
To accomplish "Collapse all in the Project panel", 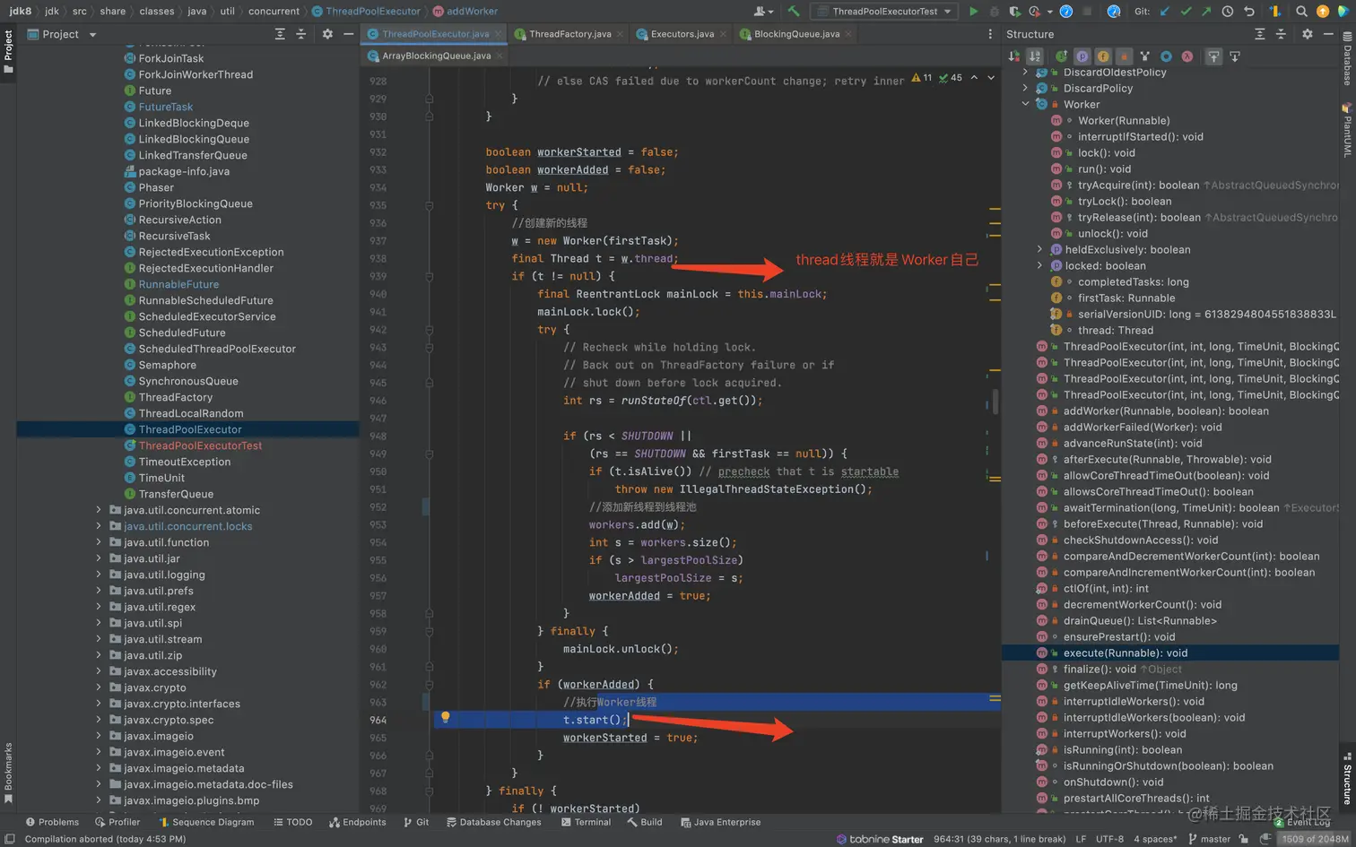I will [300, 34].
